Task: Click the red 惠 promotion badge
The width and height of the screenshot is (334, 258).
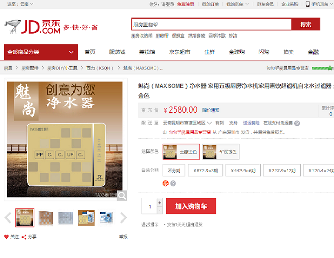Action: (165, 183)
